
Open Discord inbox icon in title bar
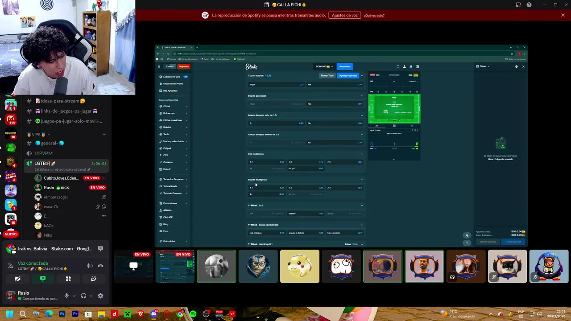click(518, 5)
